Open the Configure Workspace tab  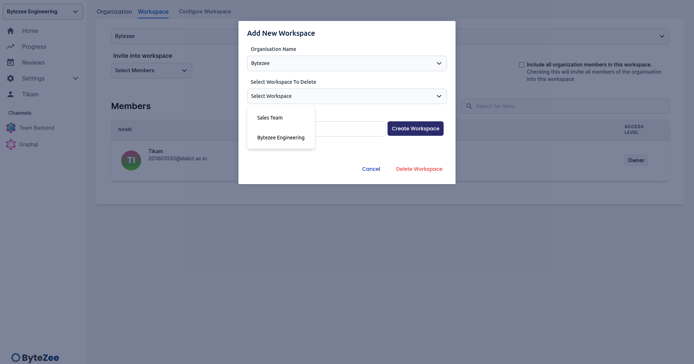pyautogui.click(x=205, y=12)
